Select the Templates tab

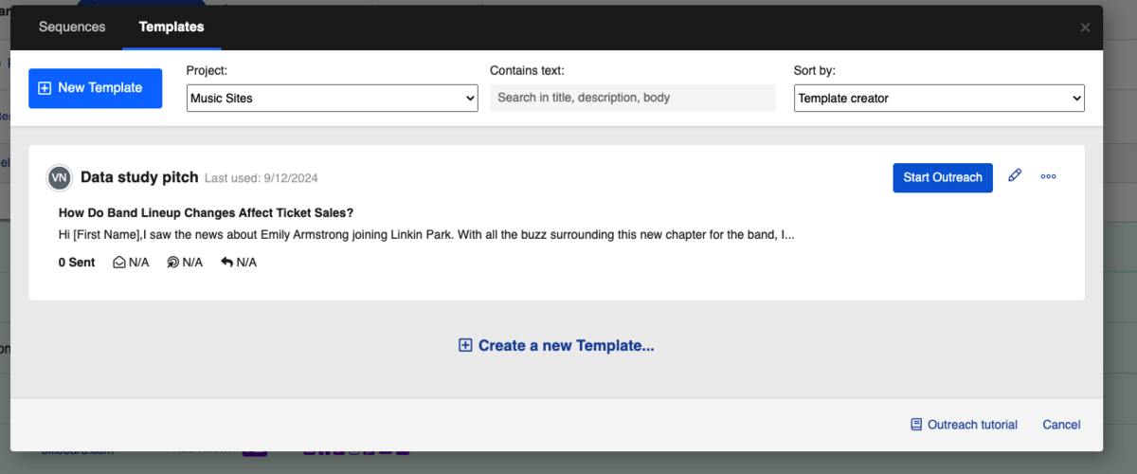pos(171,27)
